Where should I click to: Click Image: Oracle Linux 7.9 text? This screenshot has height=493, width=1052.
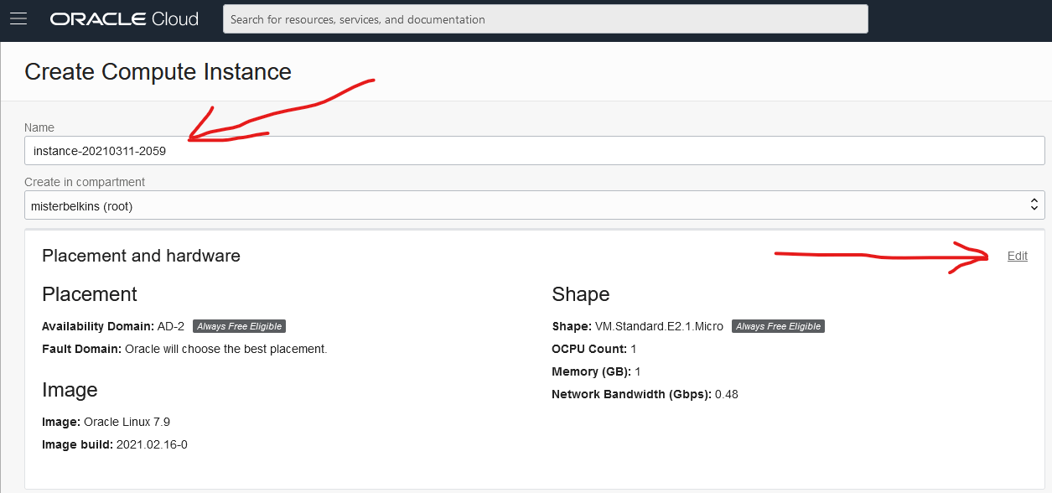tap(106, 422)
